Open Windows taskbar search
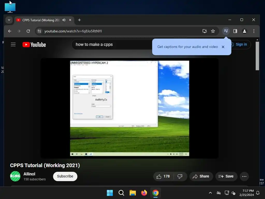This screenshot has height=199, width=265. [121, 193]
